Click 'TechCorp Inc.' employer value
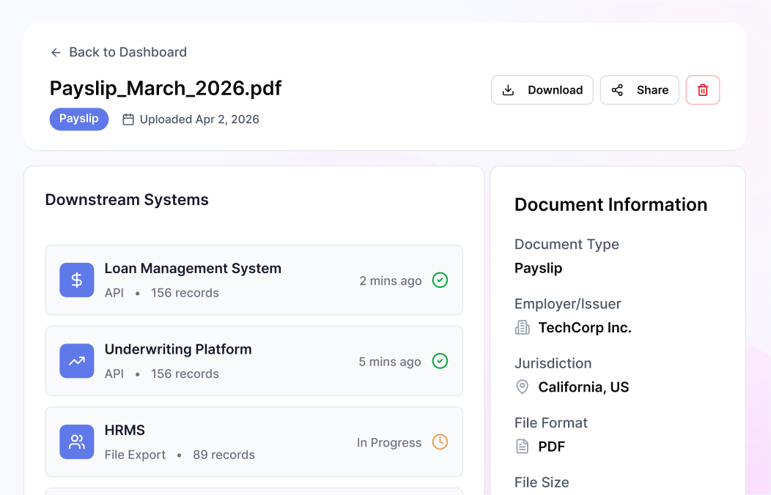 click(x=585, y=327)
